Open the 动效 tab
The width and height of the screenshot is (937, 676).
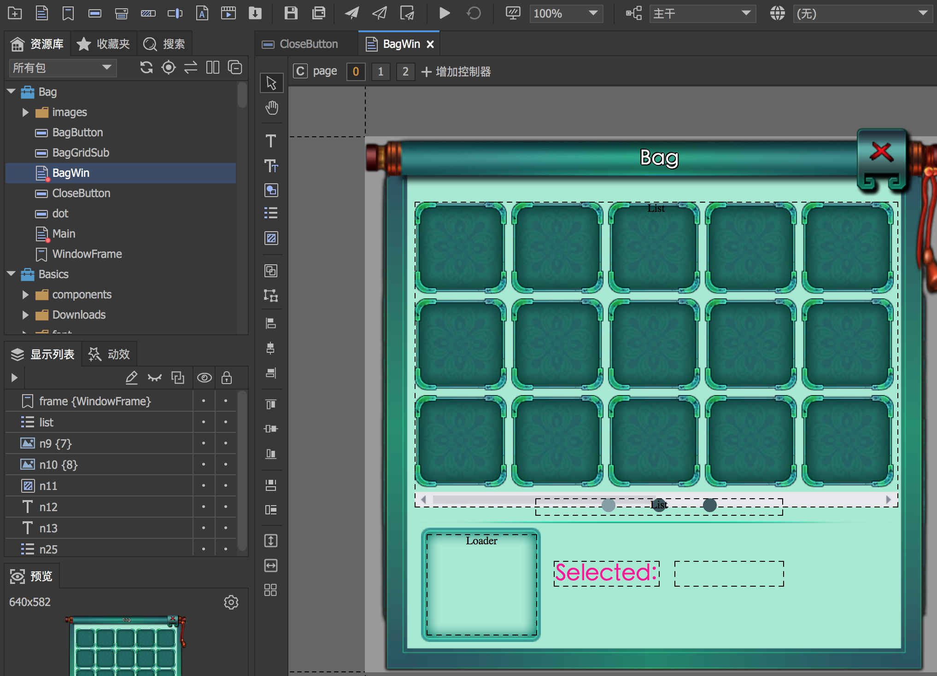[x=110, y=354]
